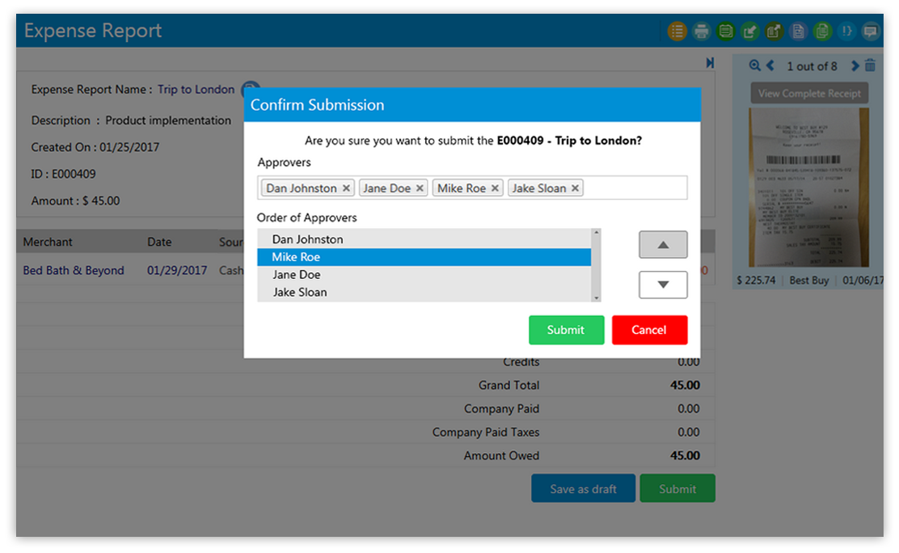
Task: Delete receipt using trash can icon
Action: point(870,66)
